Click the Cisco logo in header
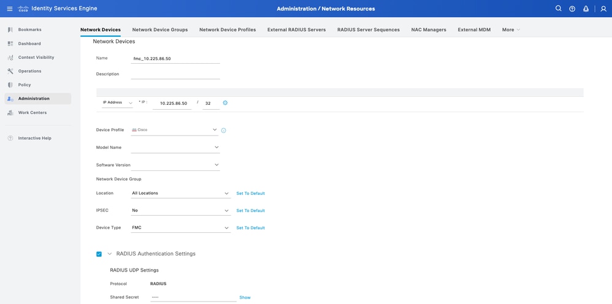Viewport: 612px width, 304px height. (x=23, y=9)
